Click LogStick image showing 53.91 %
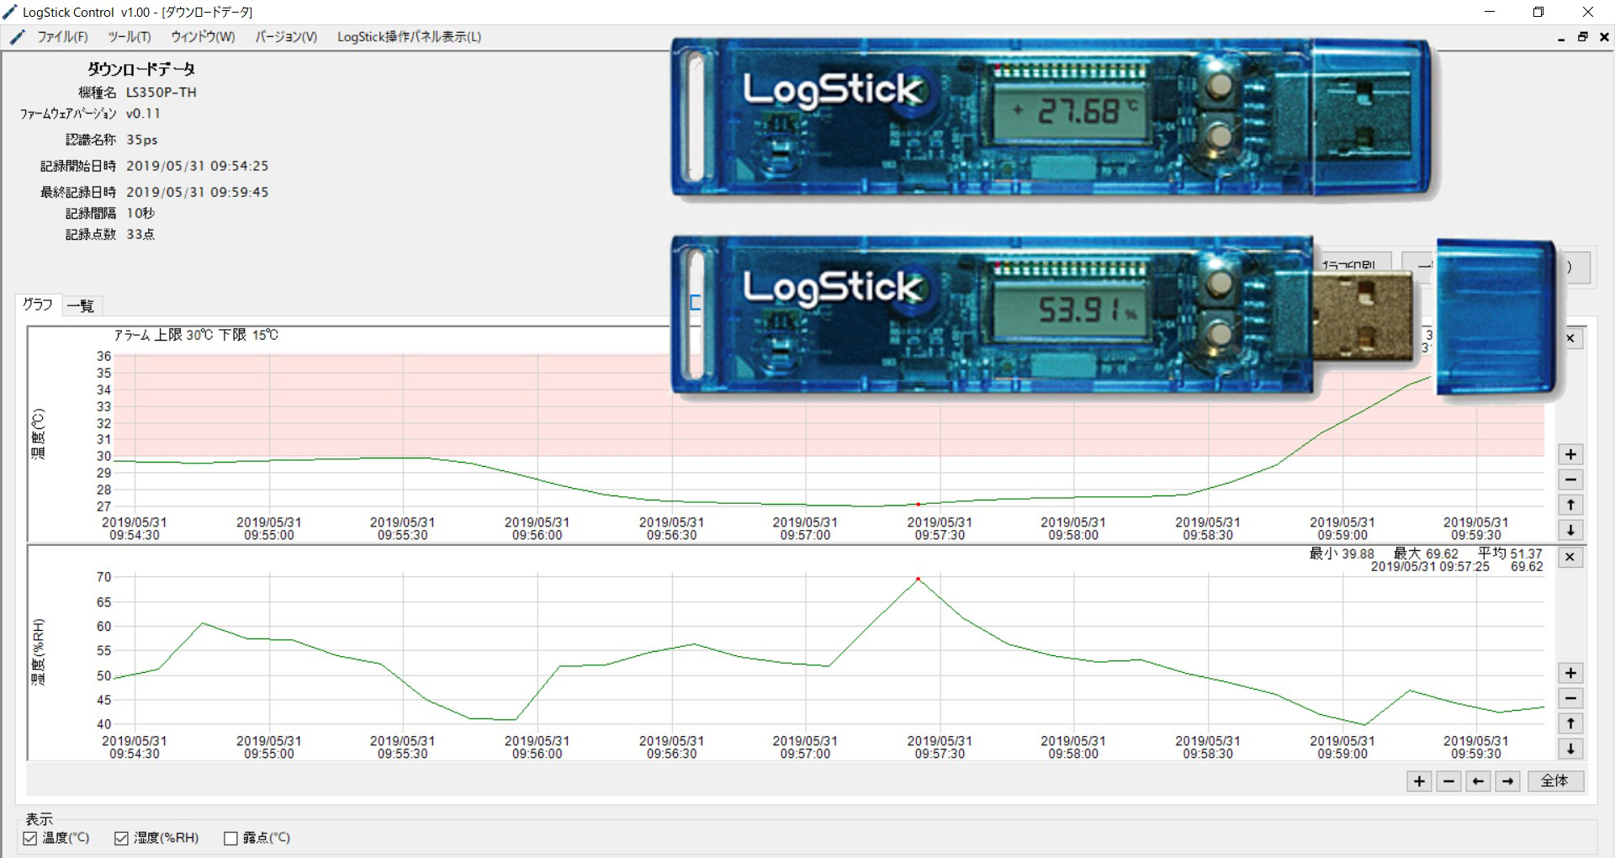Image resolution: width=1615 pixels, height=858 pixels. point(1113,316)
